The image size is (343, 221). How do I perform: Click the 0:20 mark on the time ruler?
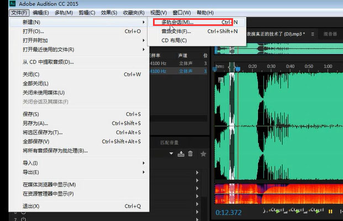tap(252, 66)
